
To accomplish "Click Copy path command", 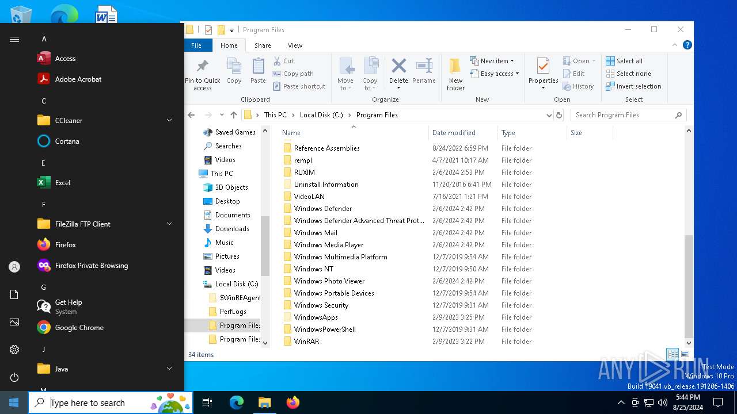I will pyautogui.click(x=293, y=74).
